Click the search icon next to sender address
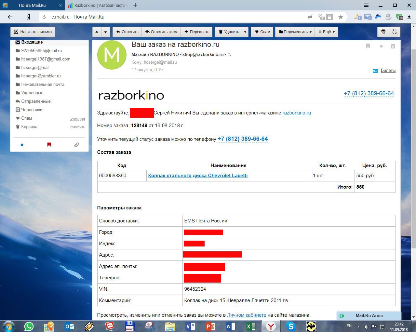The height and width of the screenshot is (332, 416). (x=229, y=55)
